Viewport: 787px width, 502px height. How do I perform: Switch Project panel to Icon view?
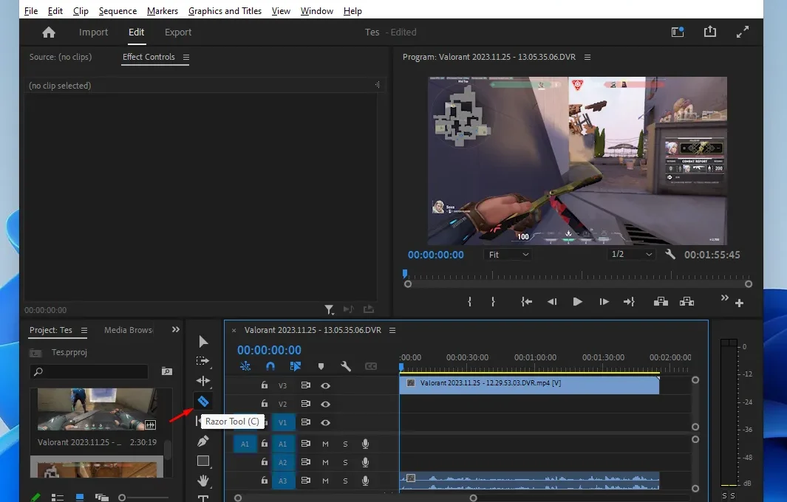(79, 498)
